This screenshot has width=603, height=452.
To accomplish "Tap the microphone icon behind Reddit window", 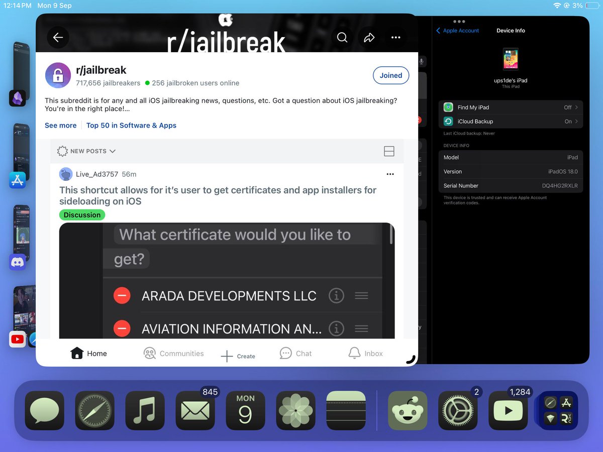I will pyautogui.click(x=422, y=61).
